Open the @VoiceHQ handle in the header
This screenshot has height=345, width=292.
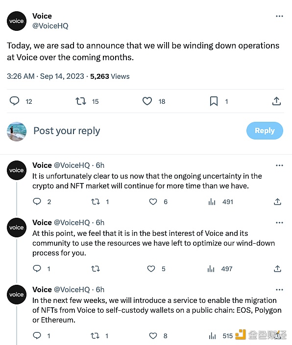50,26
